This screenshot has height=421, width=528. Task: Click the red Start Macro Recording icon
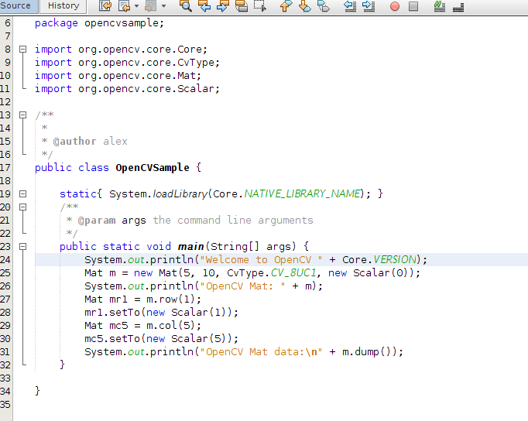click(x=395, y=6)
